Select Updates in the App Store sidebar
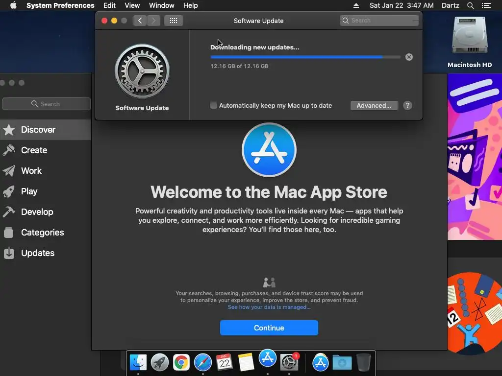This screenshot has width=502, height=376. click(46, 253)
